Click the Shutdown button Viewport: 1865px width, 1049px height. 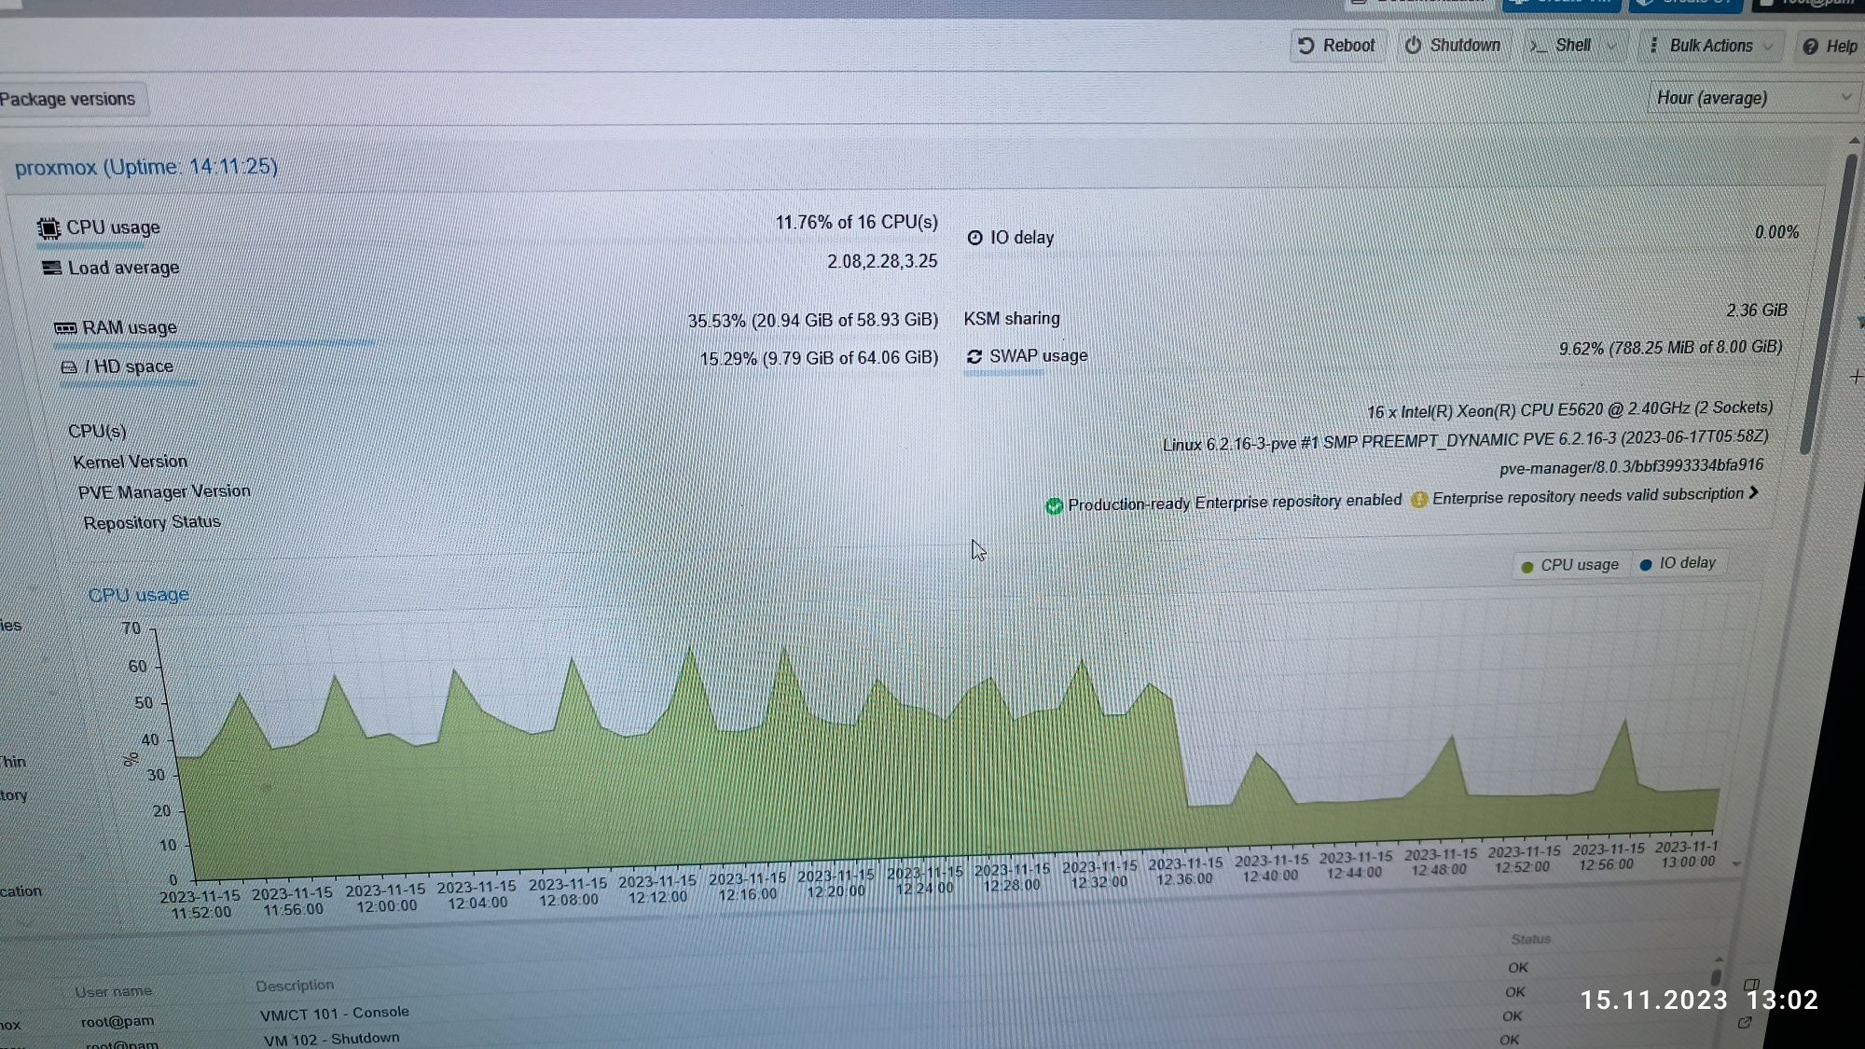tap(1452, 46)
